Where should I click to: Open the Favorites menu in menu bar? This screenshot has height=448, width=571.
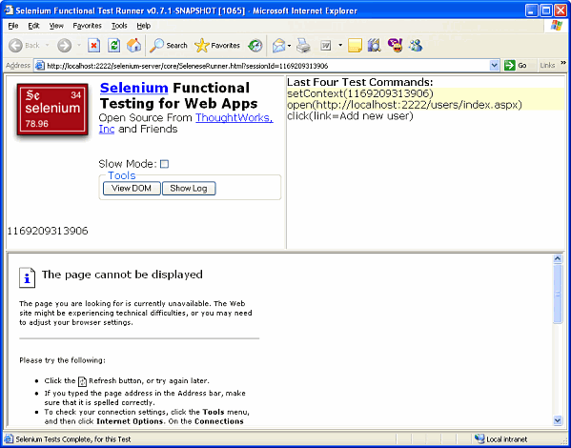coord(87,26)
